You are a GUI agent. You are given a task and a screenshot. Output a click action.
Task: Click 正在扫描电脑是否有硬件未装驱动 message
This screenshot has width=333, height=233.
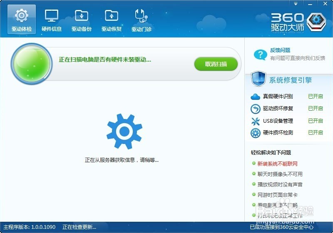pyautogui.click(x=105, y=59)
